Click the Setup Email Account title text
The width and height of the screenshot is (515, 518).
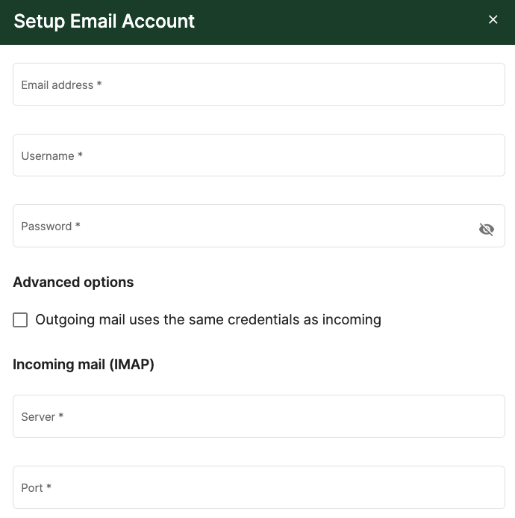104,21
